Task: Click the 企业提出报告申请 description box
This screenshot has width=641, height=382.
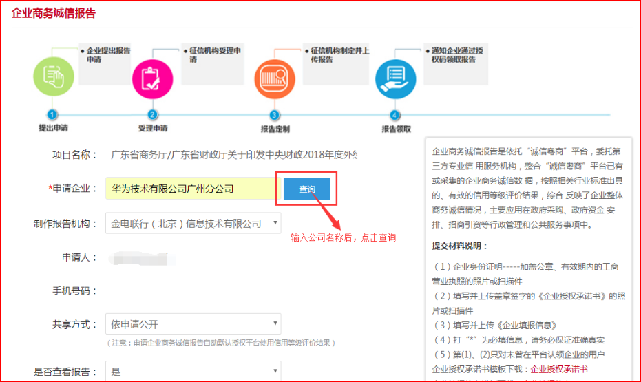Action: pyautogui.click(x=105, y=64)
